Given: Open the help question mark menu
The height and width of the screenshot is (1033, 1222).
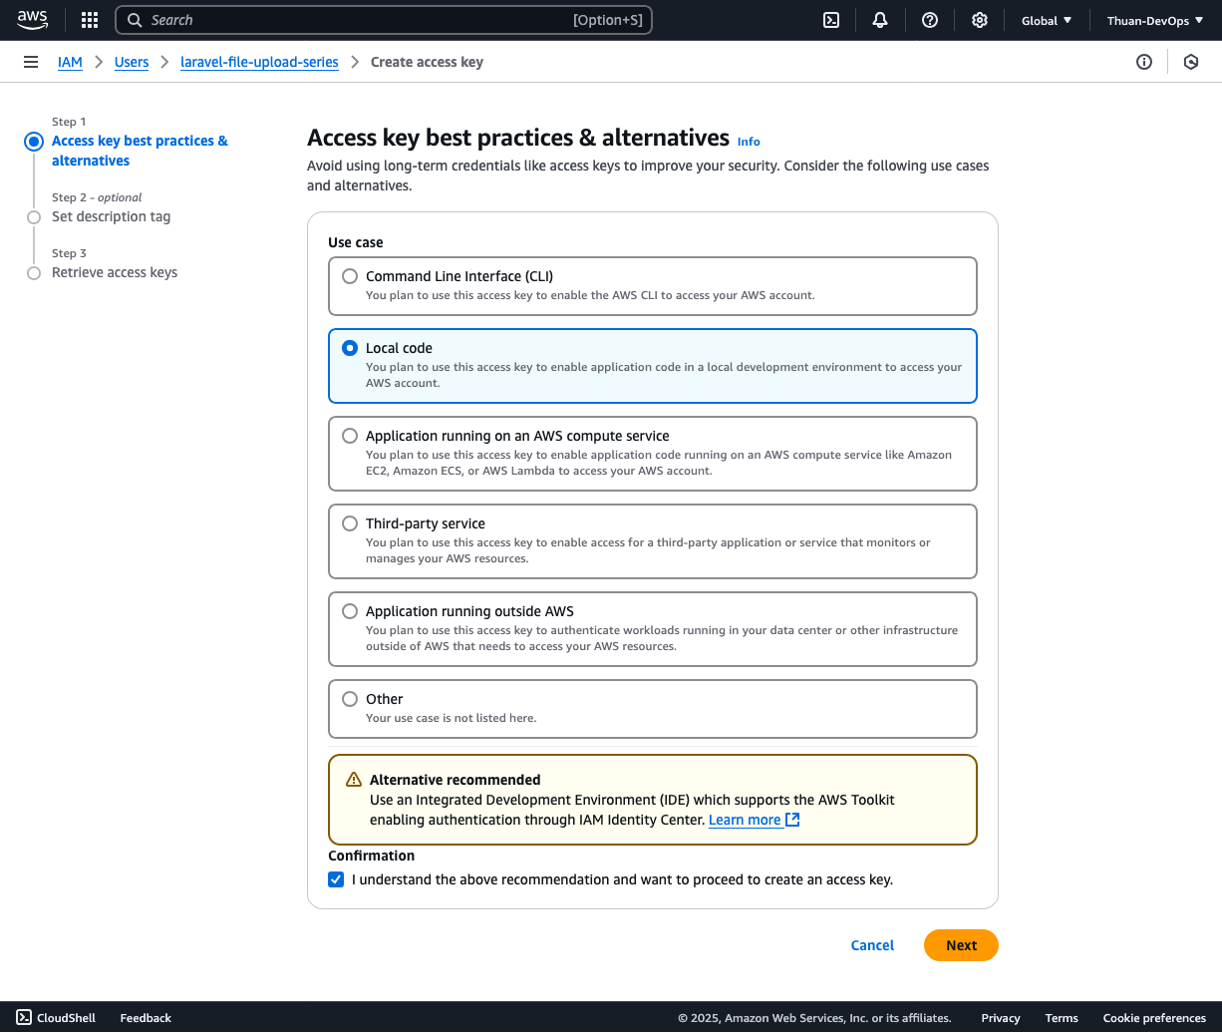Looking at the screenshot, I should point(930,20).
